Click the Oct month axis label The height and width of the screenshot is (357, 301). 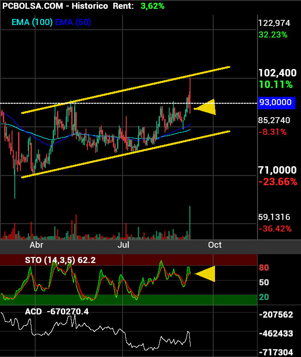[x=215, y=245]
